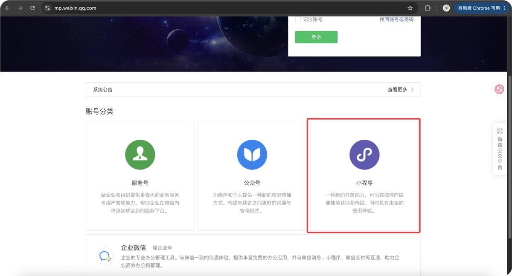Open the Chrome extensions puzzle icon
The image size is (512, 276).
point(428,8)
